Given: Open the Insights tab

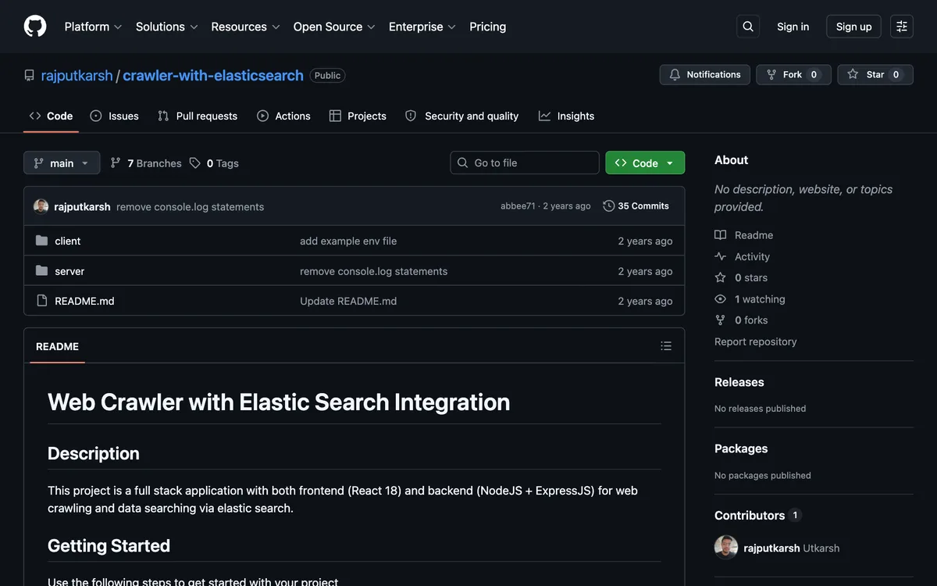Looking at the screenshot, I should (567, 116).
